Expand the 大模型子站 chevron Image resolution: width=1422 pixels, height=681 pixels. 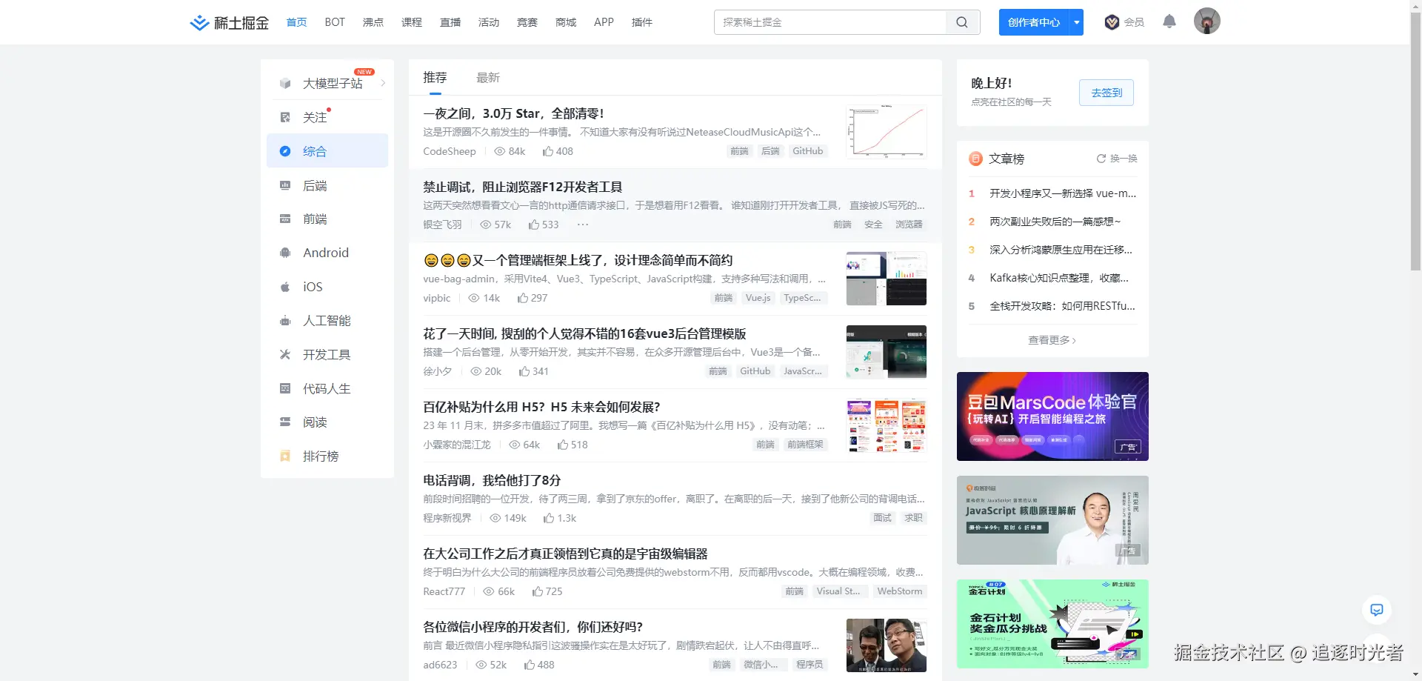[383, 83]
